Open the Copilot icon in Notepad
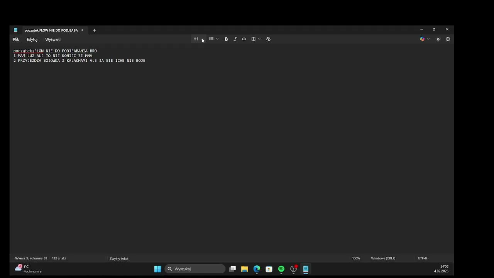 (422, 39)
